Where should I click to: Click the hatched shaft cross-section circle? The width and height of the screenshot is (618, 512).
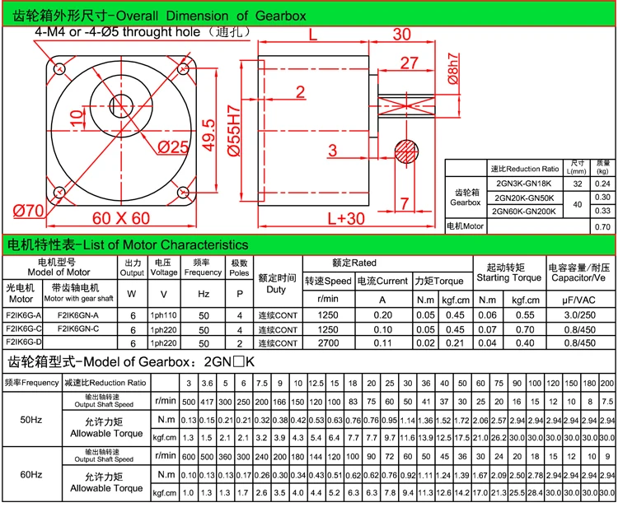tap(406, 151)
